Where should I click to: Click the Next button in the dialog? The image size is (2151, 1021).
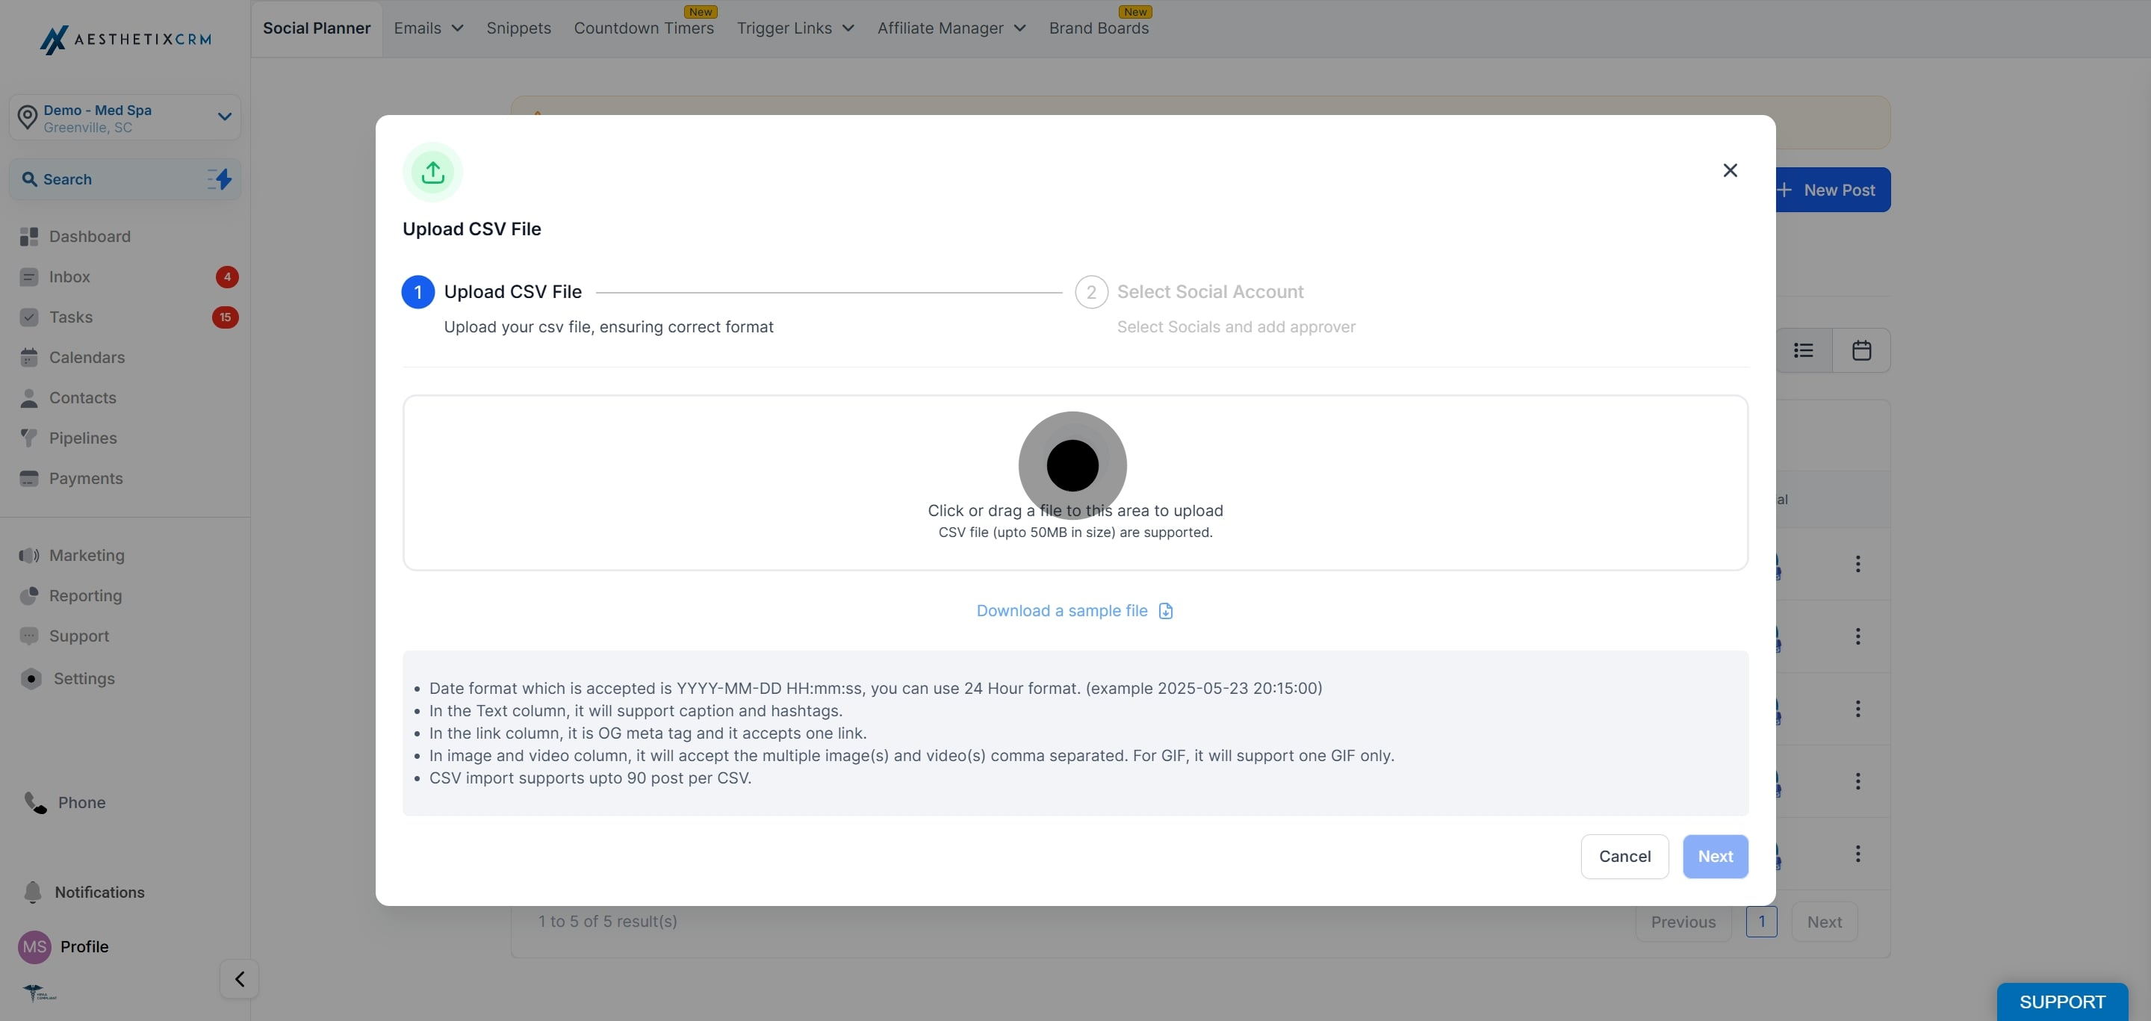tap(1715, 856)
